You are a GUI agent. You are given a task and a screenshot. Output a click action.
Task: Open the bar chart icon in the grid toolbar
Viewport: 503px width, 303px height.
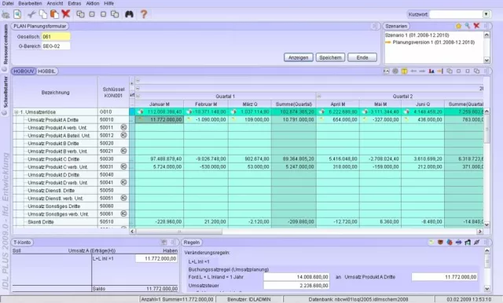tap(431, 71)
